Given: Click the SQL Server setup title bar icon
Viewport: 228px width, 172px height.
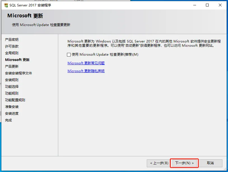Looking at the screenshot, I should coord(6,5).
